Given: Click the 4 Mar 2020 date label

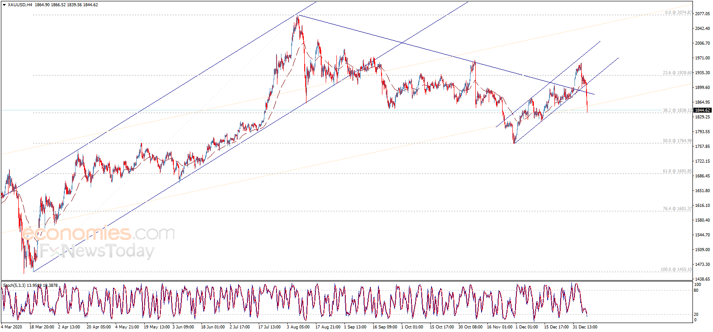Looking at the screenshot, I should (12, 327).
